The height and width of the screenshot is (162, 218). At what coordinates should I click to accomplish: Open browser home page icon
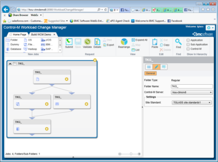point(203,9)
